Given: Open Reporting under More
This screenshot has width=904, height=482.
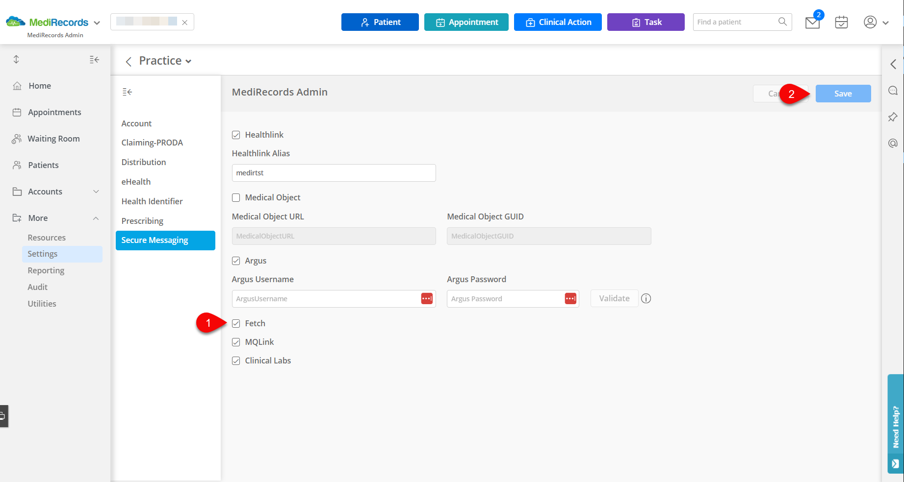Looking at the screenshot, I should pos(46,270).
